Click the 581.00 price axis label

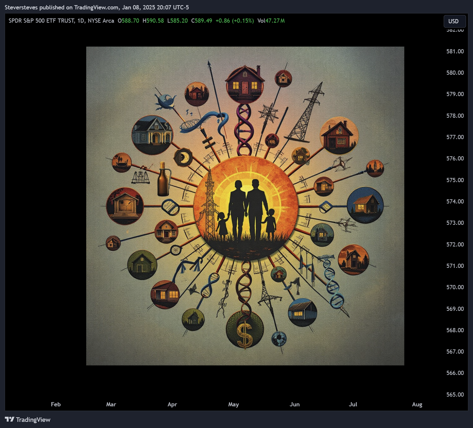[455, 51]
